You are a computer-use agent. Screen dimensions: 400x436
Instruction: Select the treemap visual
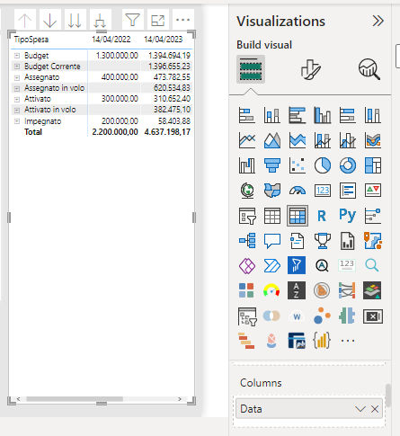click(373, 165)
